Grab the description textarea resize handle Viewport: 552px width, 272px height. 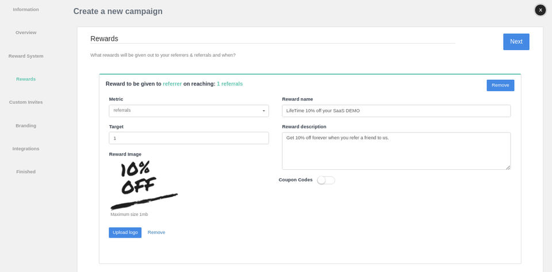(508, 168)
